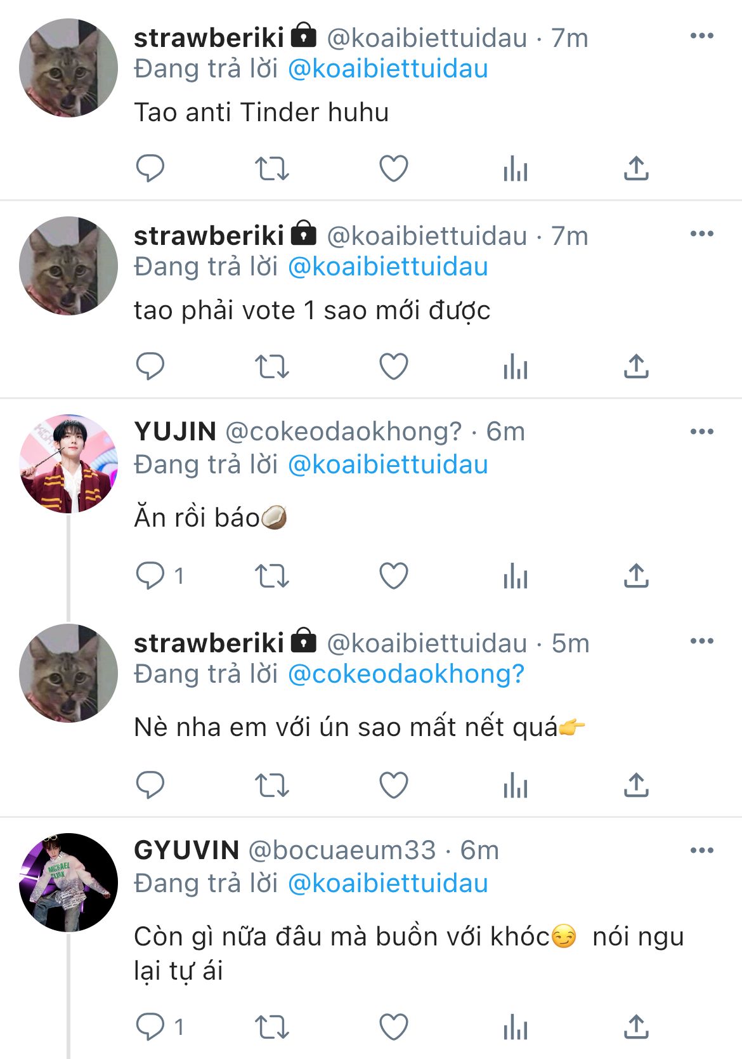The width and height of the screenshot is (742, 1059).
Task: View analytics for the "Tao anti Tinder" tweet
Action: click(x=515, y=169)
